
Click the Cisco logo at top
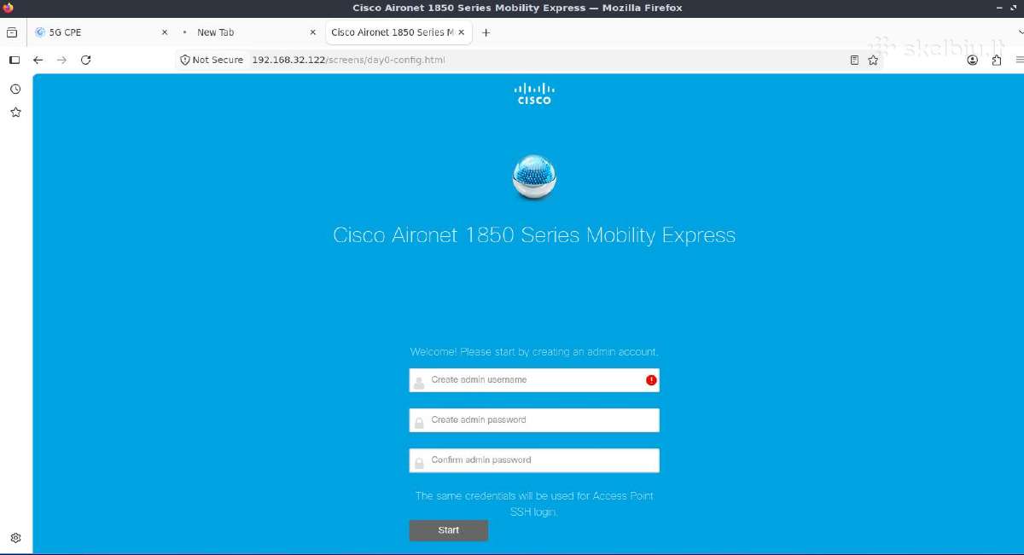coord(534,94)
